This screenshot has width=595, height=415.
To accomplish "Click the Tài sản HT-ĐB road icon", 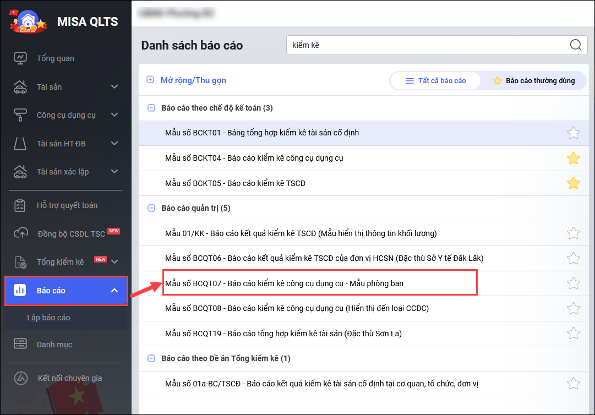I will click(20, 144).
